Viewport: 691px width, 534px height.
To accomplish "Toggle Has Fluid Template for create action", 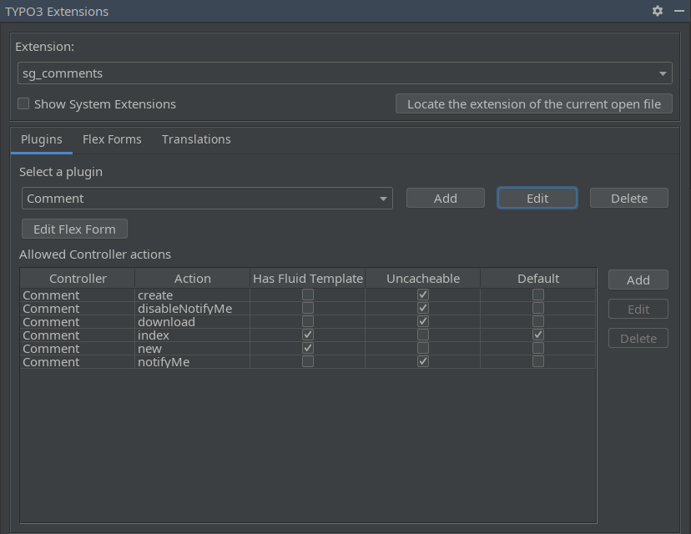I will click(x=308, y=295).
